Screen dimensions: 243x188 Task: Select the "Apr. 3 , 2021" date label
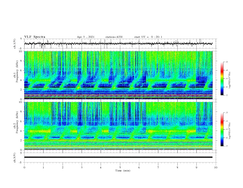pyautogui.click(x=86, y=37)
